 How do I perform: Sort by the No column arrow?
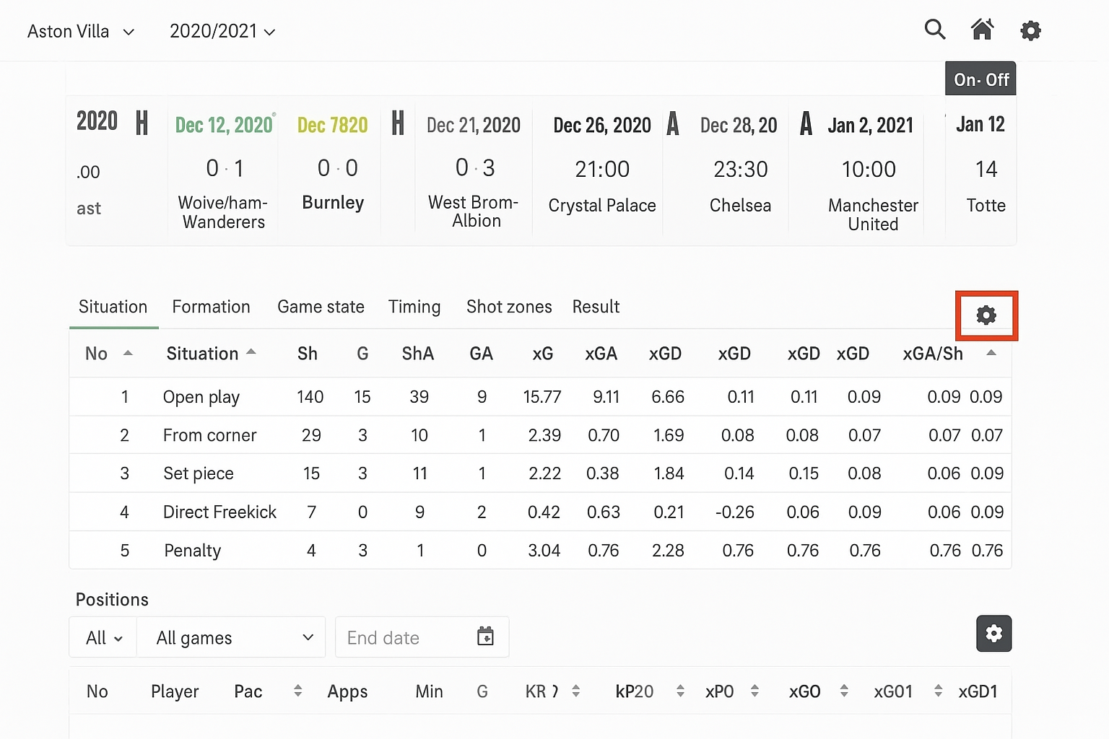tap(128, 353)
